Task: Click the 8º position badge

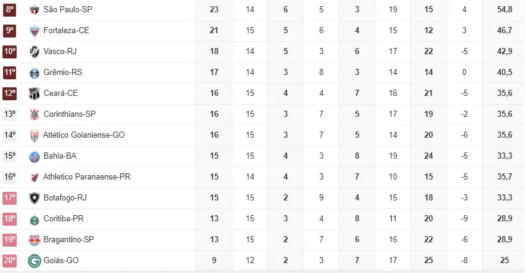Action: pyautogui.click(x=10, y=10)
